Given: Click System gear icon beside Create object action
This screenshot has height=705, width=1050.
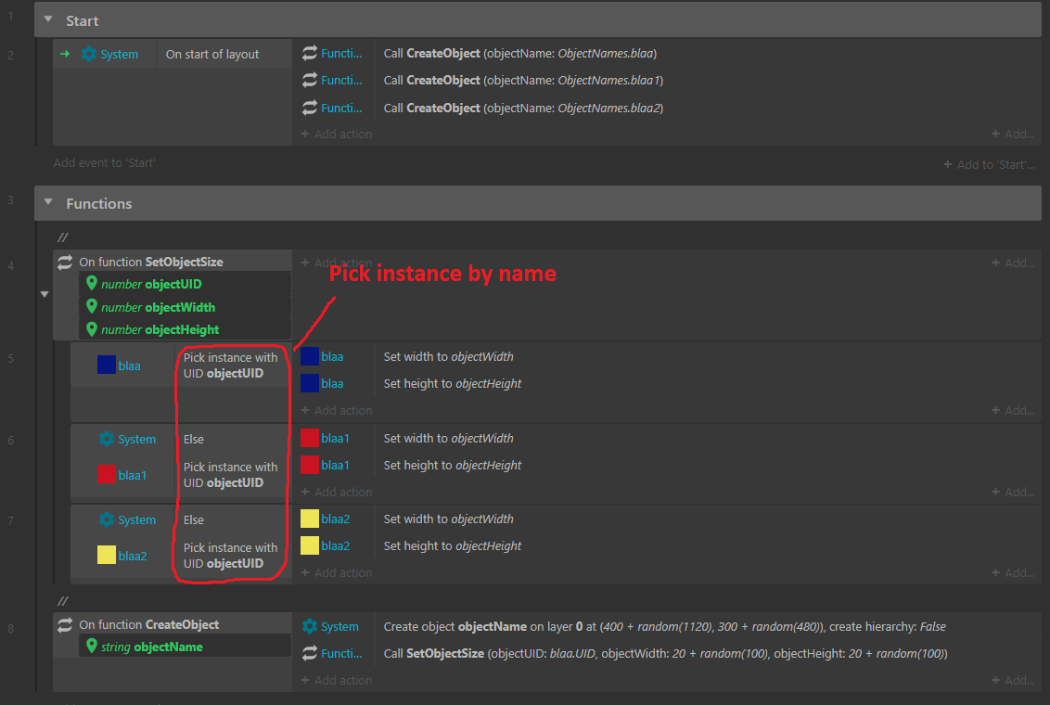Looking at the screenshot, I should pos(310,627).
